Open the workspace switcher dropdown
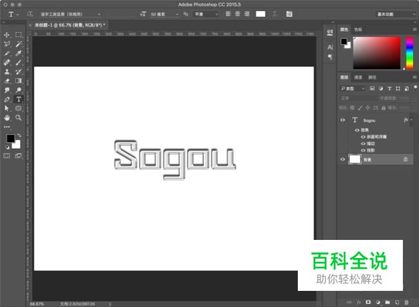419x307 pixels. [x=396, y=14]
